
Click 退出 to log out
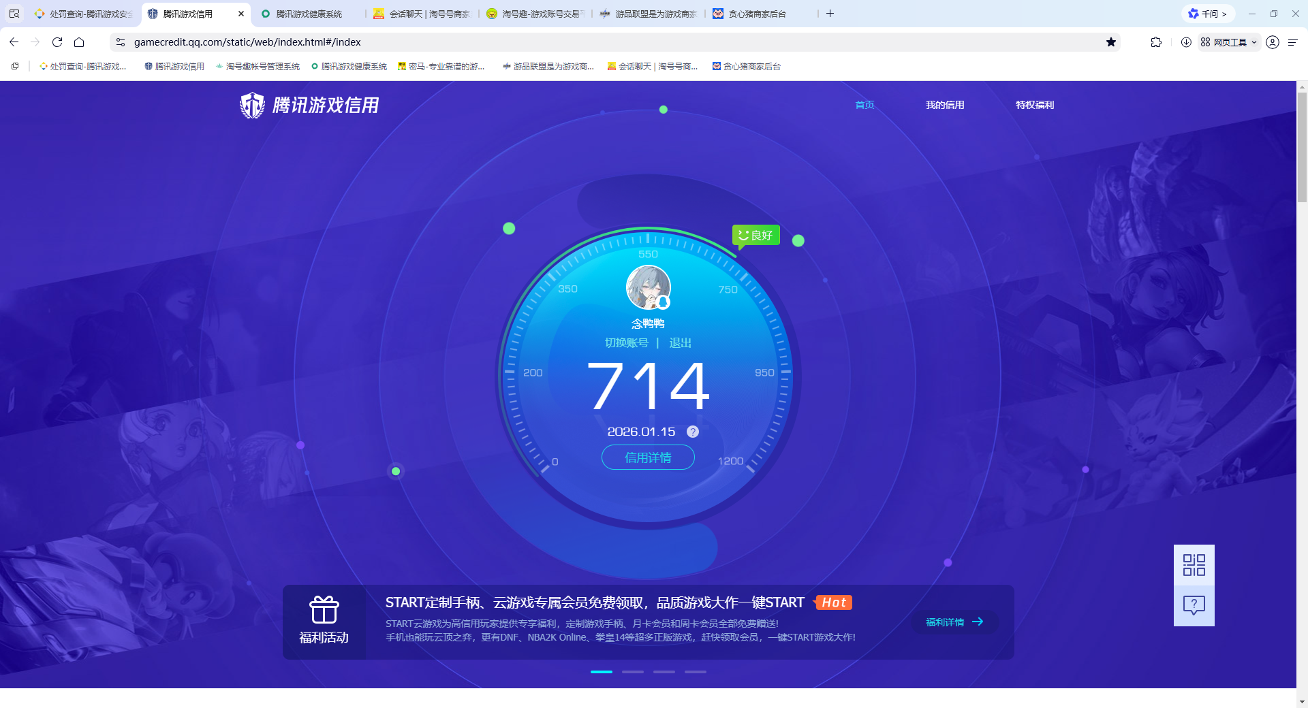681,343
